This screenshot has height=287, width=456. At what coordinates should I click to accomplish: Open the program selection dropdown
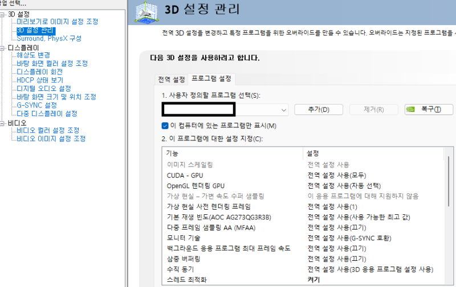click(283, 110)
